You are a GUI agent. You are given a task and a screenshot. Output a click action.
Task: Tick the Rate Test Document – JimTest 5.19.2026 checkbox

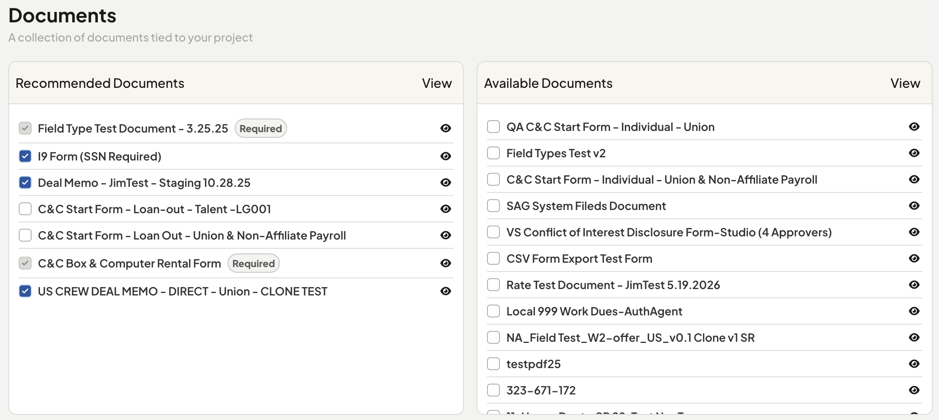[x=493, y=285]
